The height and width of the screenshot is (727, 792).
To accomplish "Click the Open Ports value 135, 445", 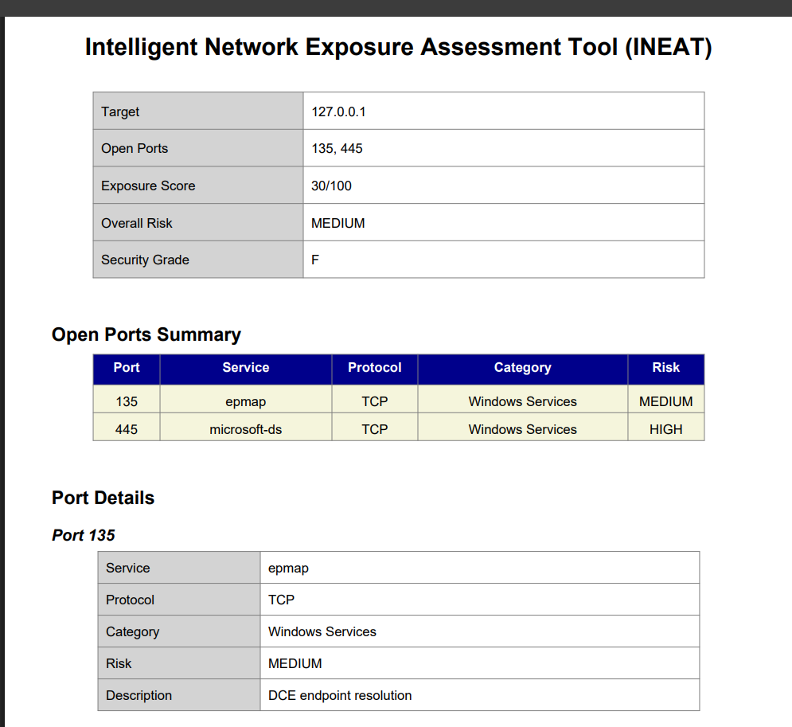I will click(337, 149).
